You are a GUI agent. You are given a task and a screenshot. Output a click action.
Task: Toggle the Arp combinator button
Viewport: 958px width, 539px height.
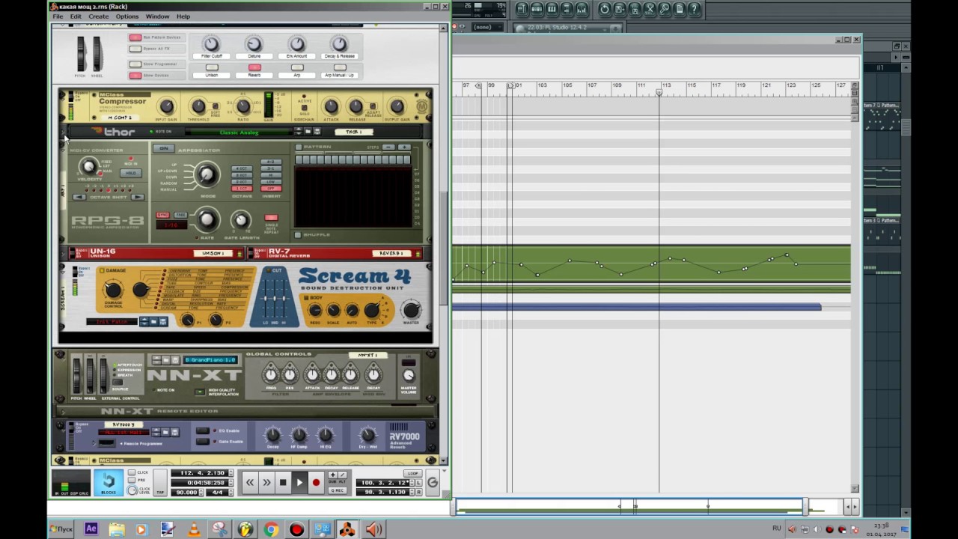(x=297, y=68)
